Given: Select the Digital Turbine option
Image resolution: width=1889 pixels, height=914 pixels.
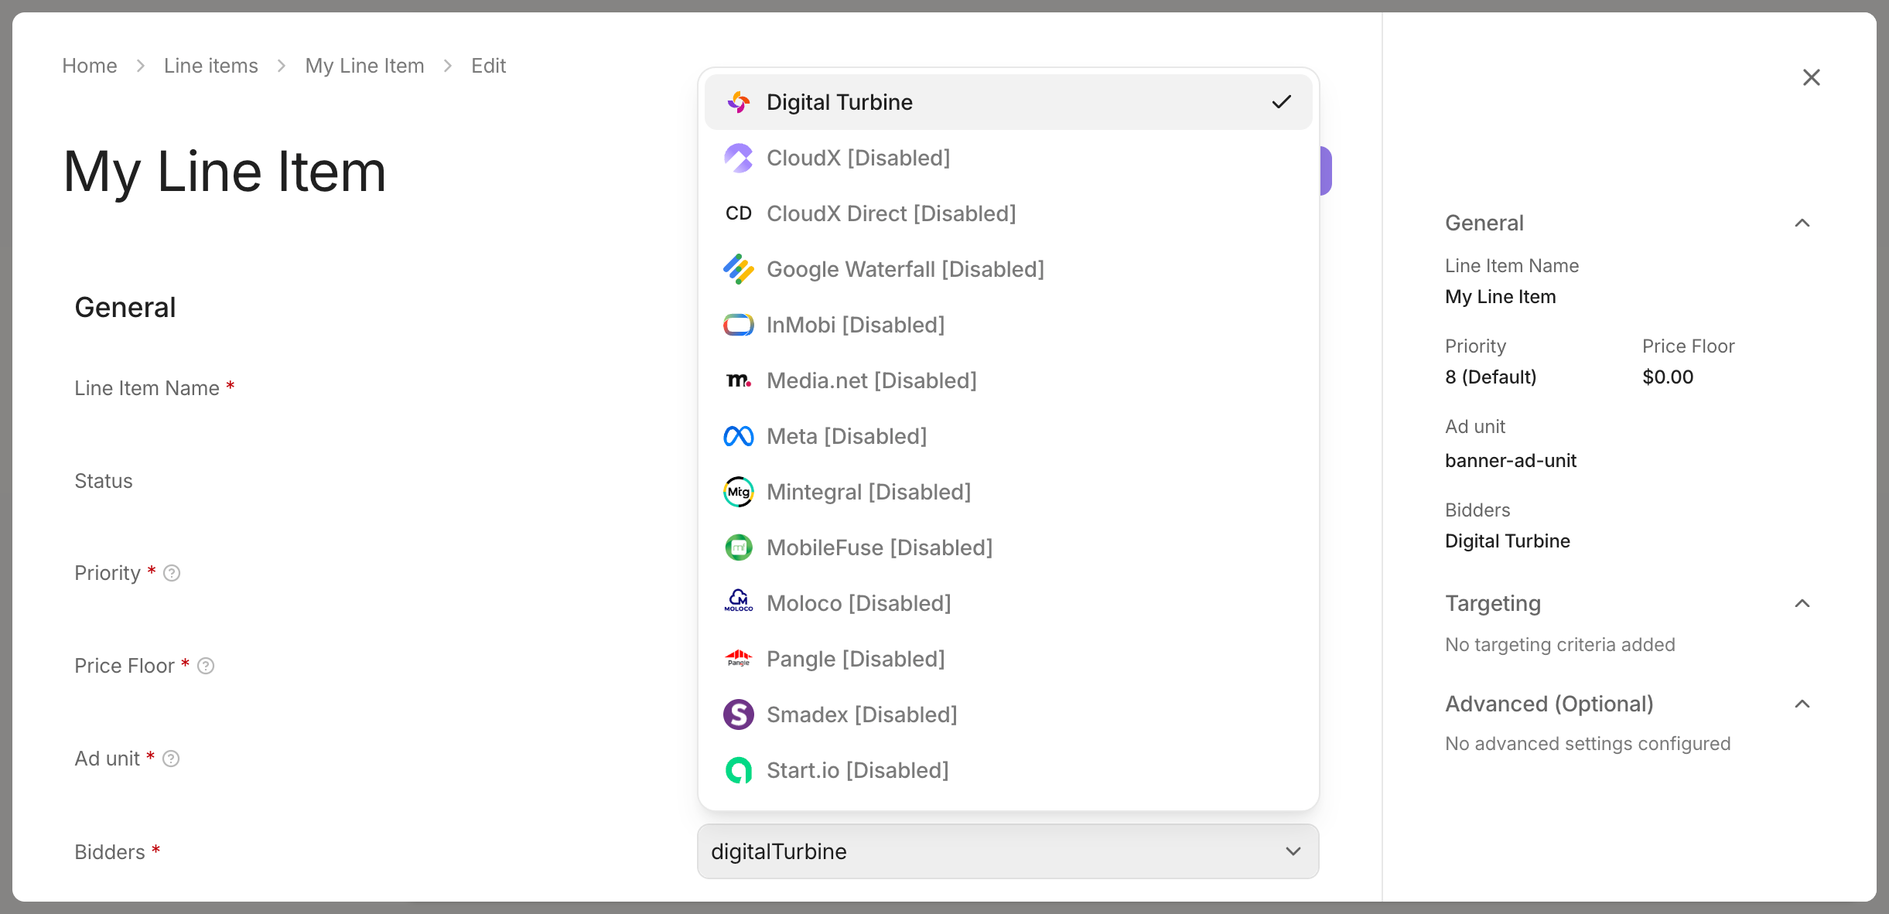Looking at the screenshot, I should 1009,102.
